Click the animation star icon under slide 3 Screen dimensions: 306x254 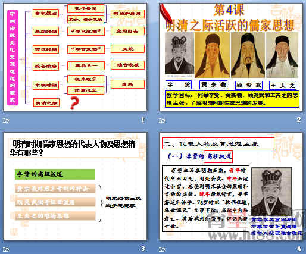click(x=6, y=249)
